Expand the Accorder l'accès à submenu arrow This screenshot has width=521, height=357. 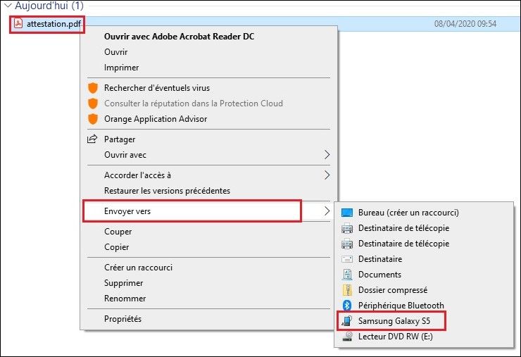[x=326, y=175]
